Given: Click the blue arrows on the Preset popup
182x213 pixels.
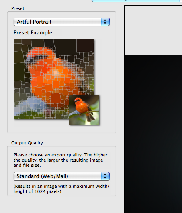Looking at the screenshot, I should point(105,22).
